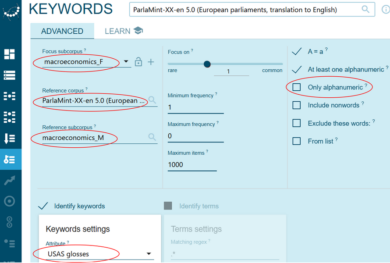Open the USAS glosses attribute dropdown

(x=149, y=253)
